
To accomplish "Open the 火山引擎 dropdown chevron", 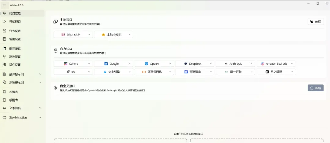I will [x=130, y=72].
